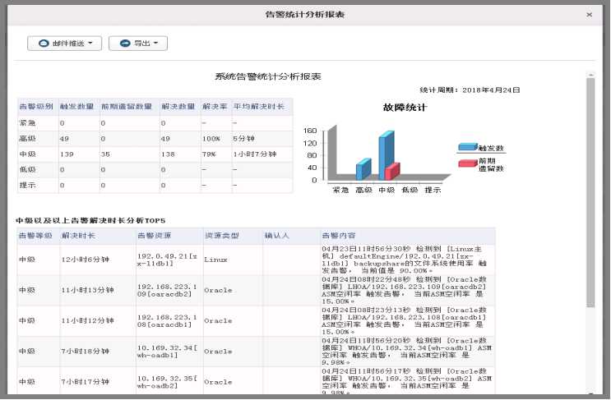Click the 告警级别 column header

coord(36,106)
